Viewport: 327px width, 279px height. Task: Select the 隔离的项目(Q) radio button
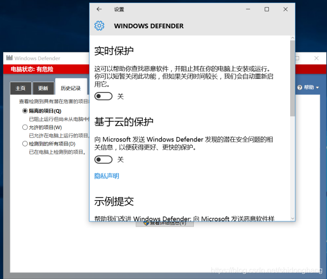tap(25, 110)
